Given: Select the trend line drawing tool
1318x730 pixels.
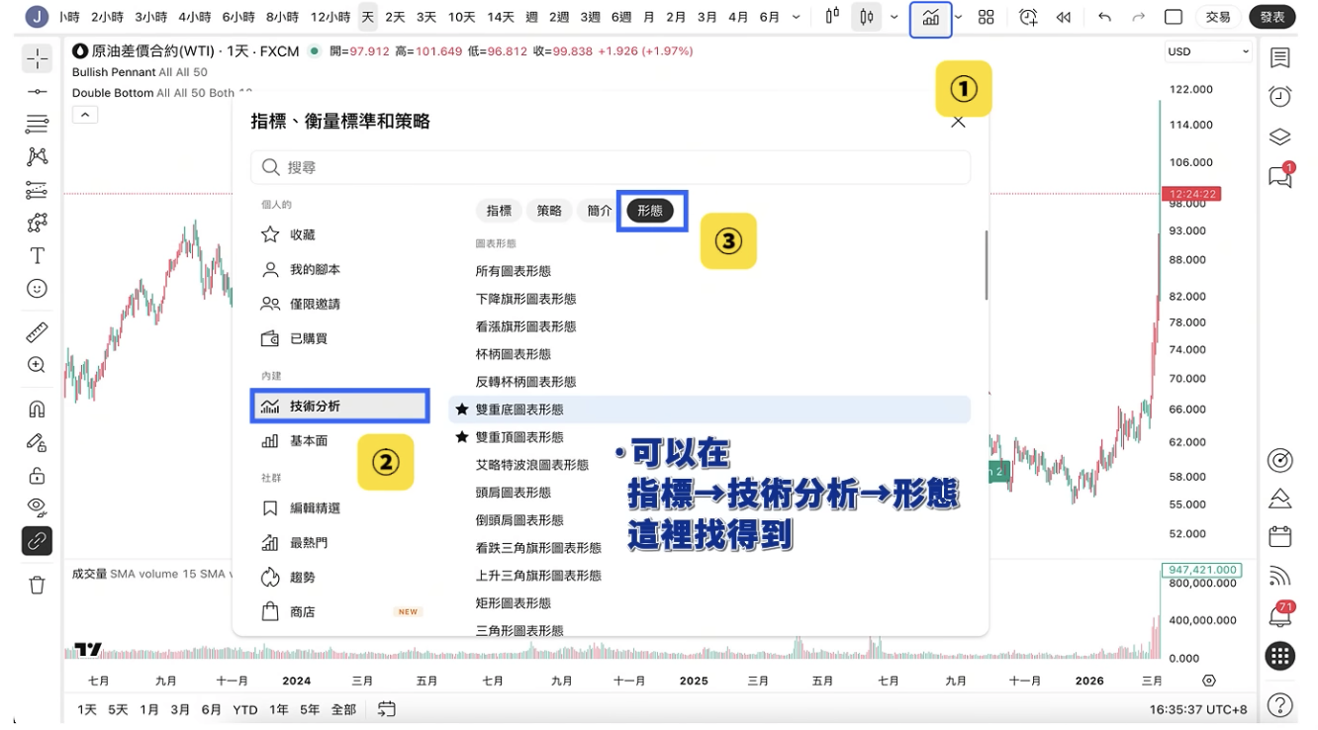Looking at the screenshot, I should (x=37, y=91).
